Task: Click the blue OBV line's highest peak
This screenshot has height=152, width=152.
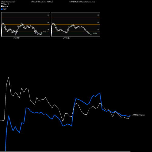Action: [x=100, y=93]
